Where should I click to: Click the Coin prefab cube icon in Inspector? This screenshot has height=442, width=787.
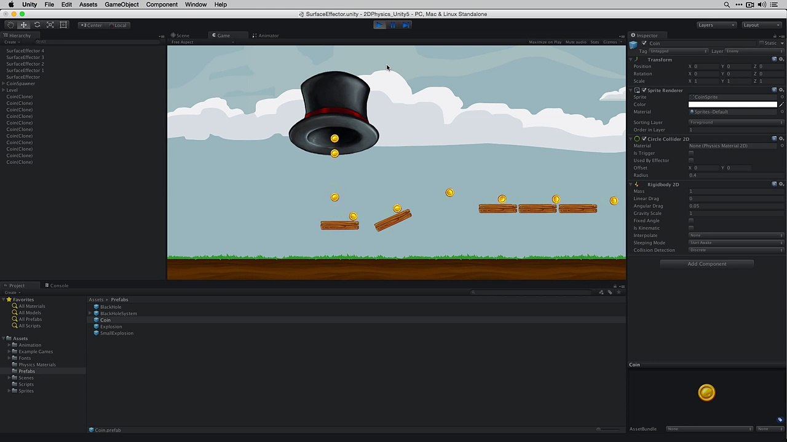pyautogui.click(x=633, y=44)
